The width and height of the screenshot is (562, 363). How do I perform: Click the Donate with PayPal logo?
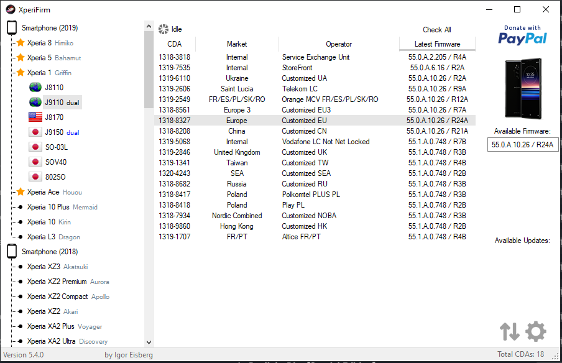pyautogui.click(x=522, y=35)
